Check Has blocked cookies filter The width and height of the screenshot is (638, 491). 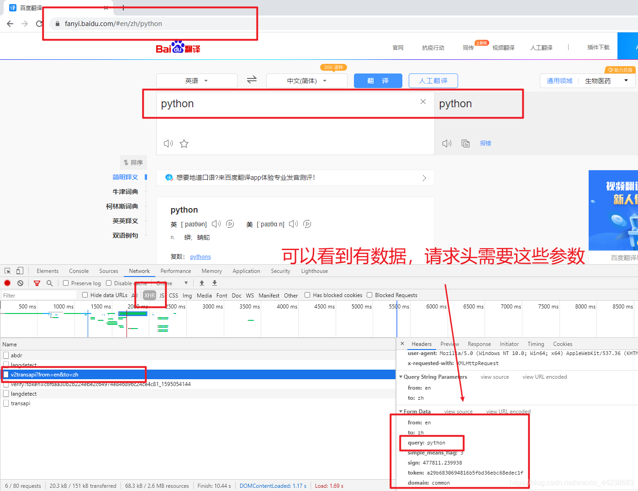pos(307,295)
